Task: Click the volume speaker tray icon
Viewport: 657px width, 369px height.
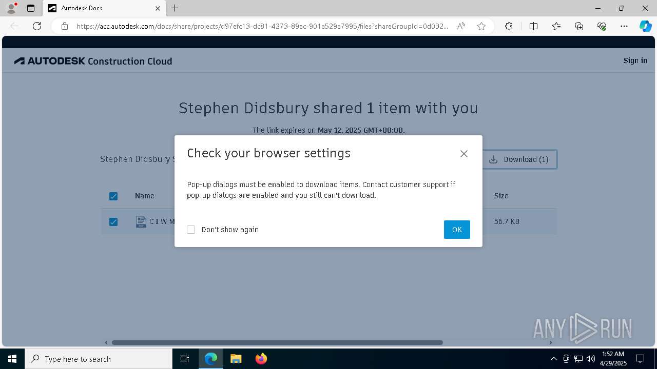Action: 591,359
